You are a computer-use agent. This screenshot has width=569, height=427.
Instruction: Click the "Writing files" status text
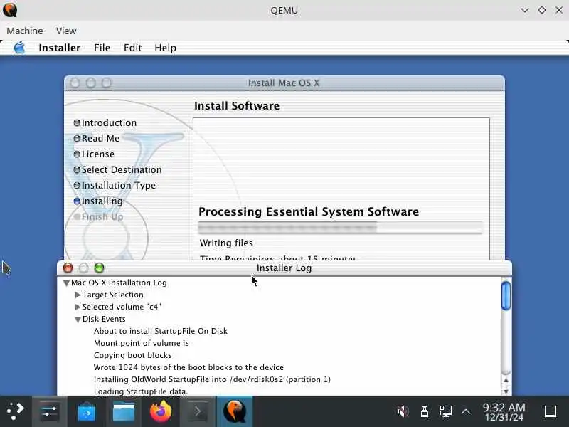(226, 243)
